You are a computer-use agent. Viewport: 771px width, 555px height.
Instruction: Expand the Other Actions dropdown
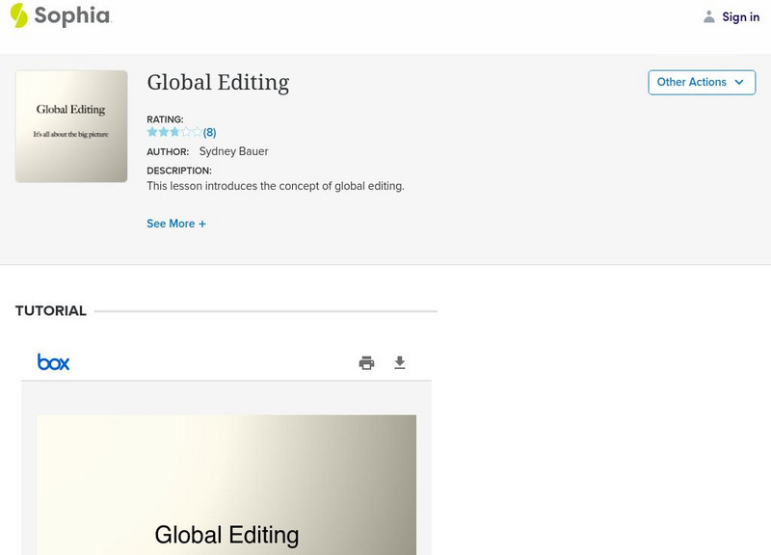(702, 82)
